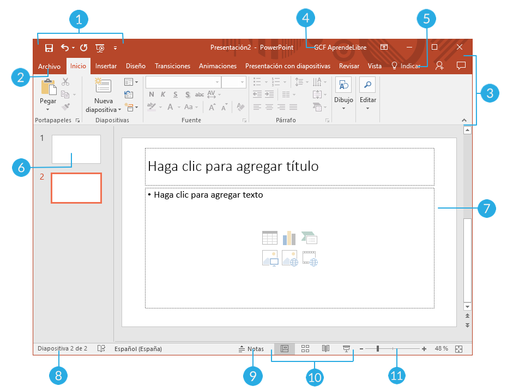Toggle bold (N) formatting
This screenshot has width=507, height=392.
tap(152, 94)
